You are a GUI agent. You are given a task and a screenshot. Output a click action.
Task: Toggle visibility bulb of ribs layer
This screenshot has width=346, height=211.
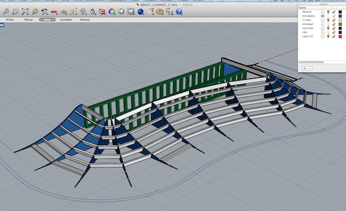328,32
